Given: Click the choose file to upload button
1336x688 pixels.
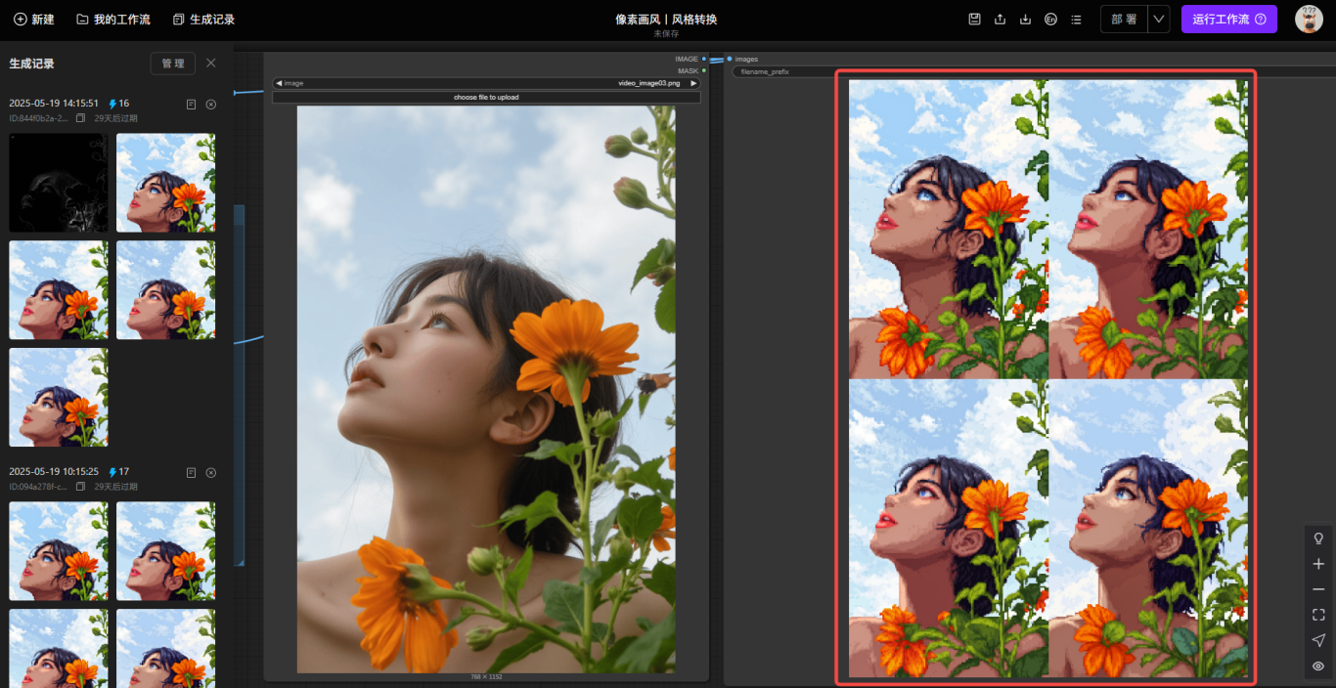Looking at the screenshot, I should [x=486, y=98].
